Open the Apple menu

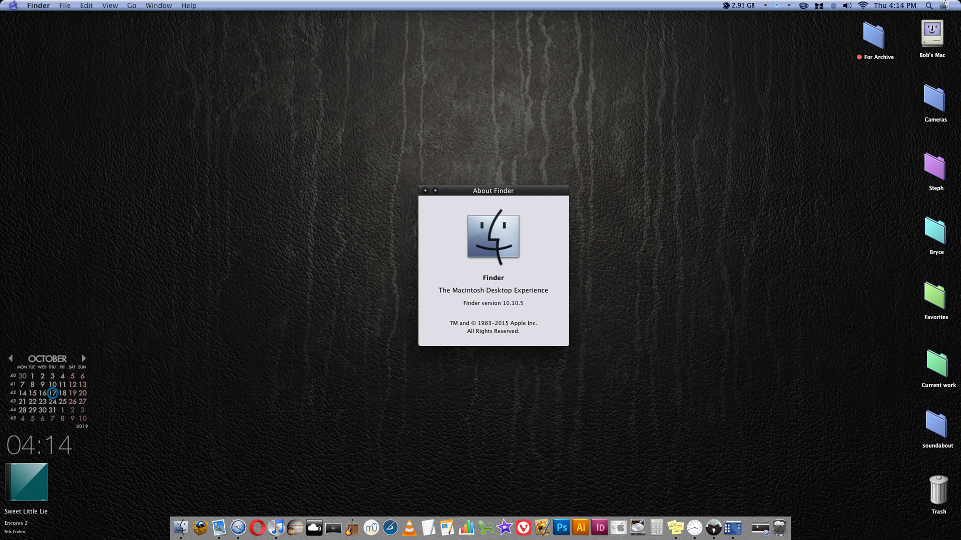[x=14, y=5]
